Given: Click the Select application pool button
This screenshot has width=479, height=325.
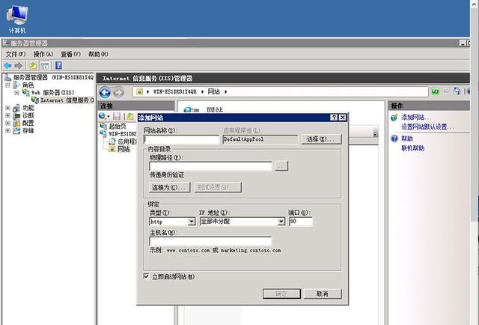Looking at the screenshot, I should [x=321, y=139].
